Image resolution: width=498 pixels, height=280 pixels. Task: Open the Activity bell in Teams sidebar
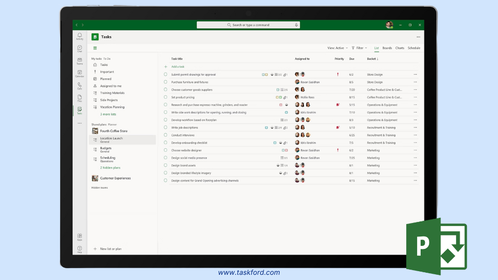79,36
